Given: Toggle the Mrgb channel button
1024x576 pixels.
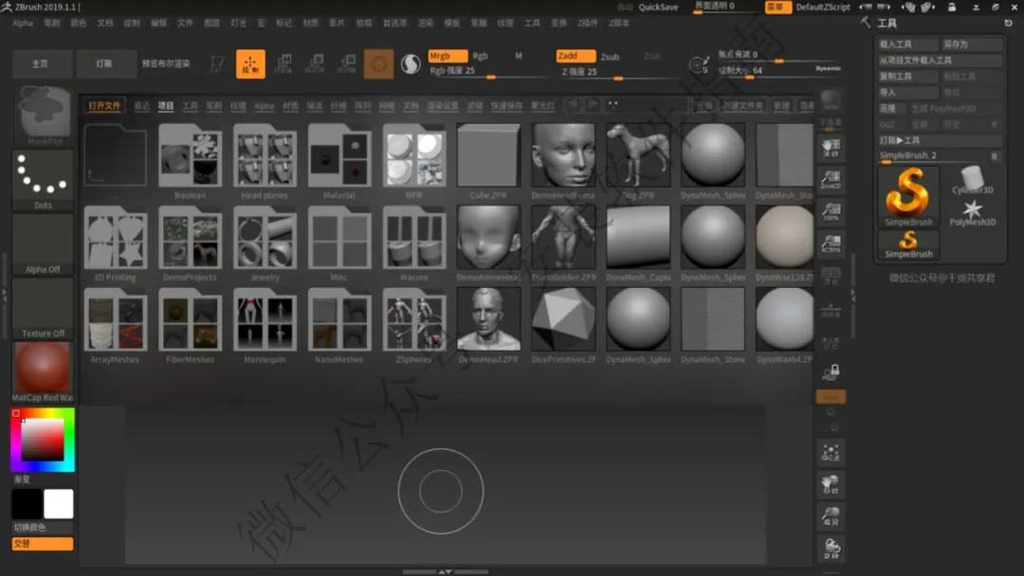Looking at the screenshot, I should pos(448,56).
